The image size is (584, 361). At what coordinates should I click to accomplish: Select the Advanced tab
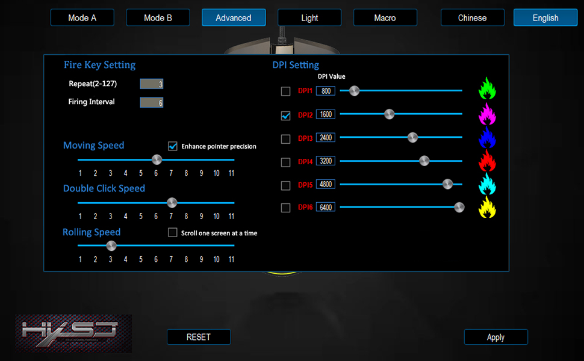(234, 17)
